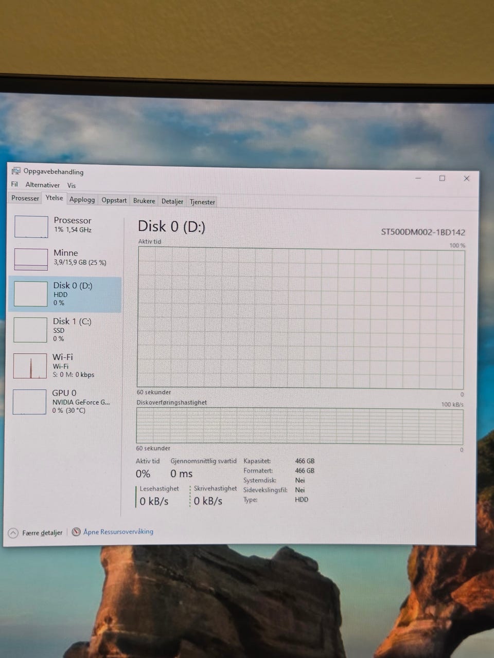Open the Alternativer menu
494x658 pixels.
[x=43, y=185]
